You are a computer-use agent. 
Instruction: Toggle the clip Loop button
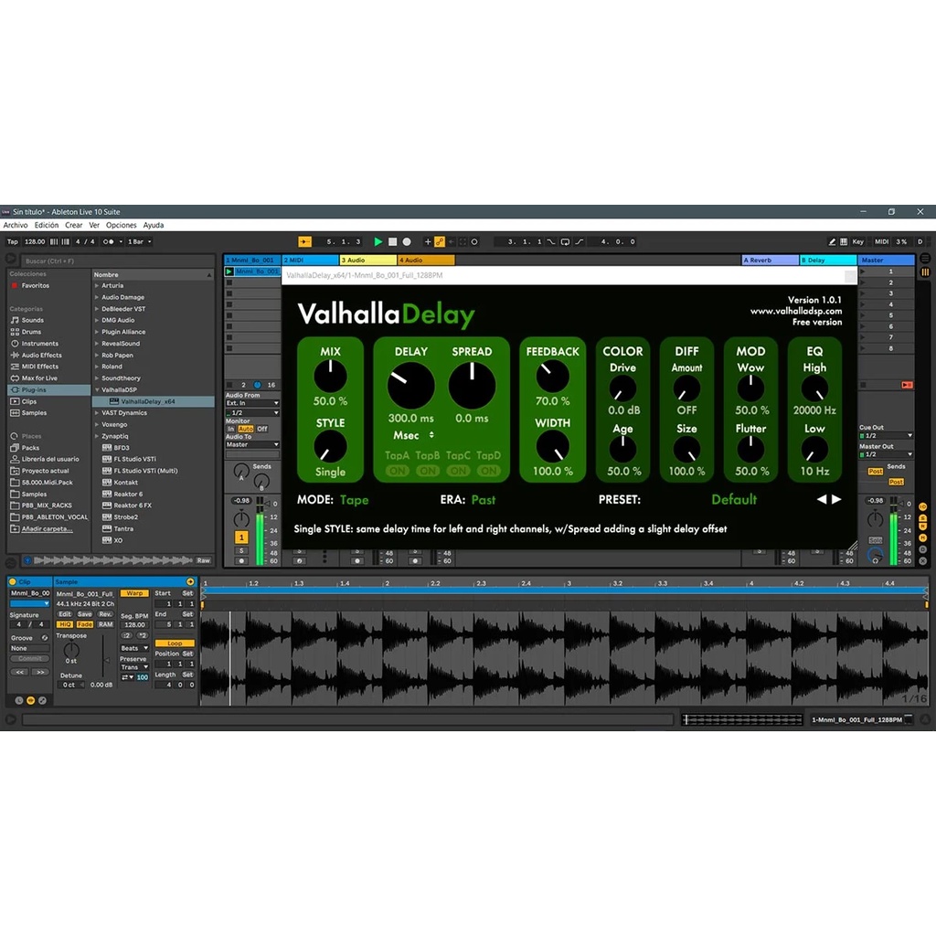coord(175,643)
